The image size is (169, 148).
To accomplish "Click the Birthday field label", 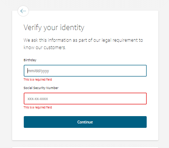I will pyautogui.click(x=30, y=60).
